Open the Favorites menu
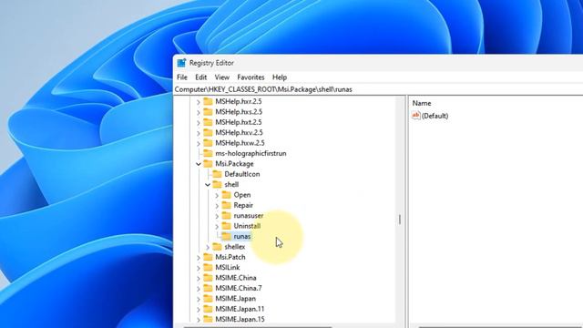This screenshot has height=328, width=583. coord(251,77)
